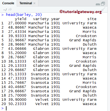Click University Farm in row 7

tap(79, 49)
